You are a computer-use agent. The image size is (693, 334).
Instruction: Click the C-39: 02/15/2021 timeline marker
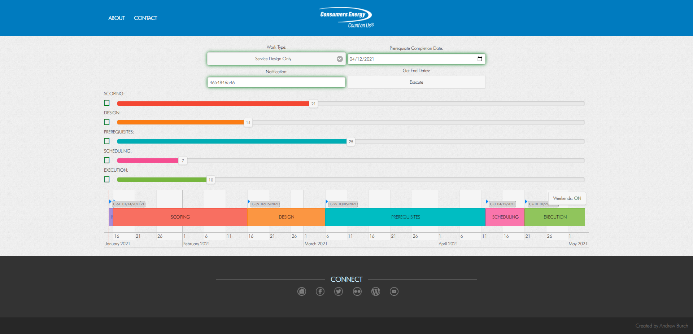[265, 204]
